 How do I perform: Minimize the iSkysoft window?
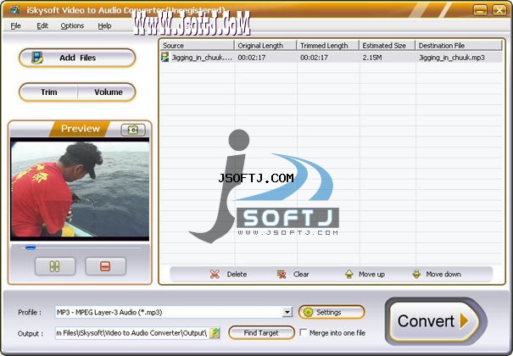pyautogui.click(x=480, y=10)
